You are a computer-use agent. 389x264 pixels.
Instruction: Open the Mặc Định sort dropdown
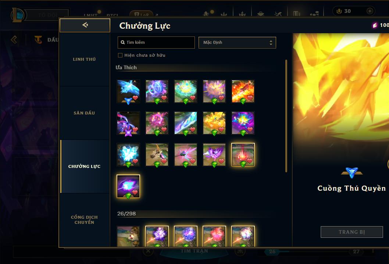237,42
